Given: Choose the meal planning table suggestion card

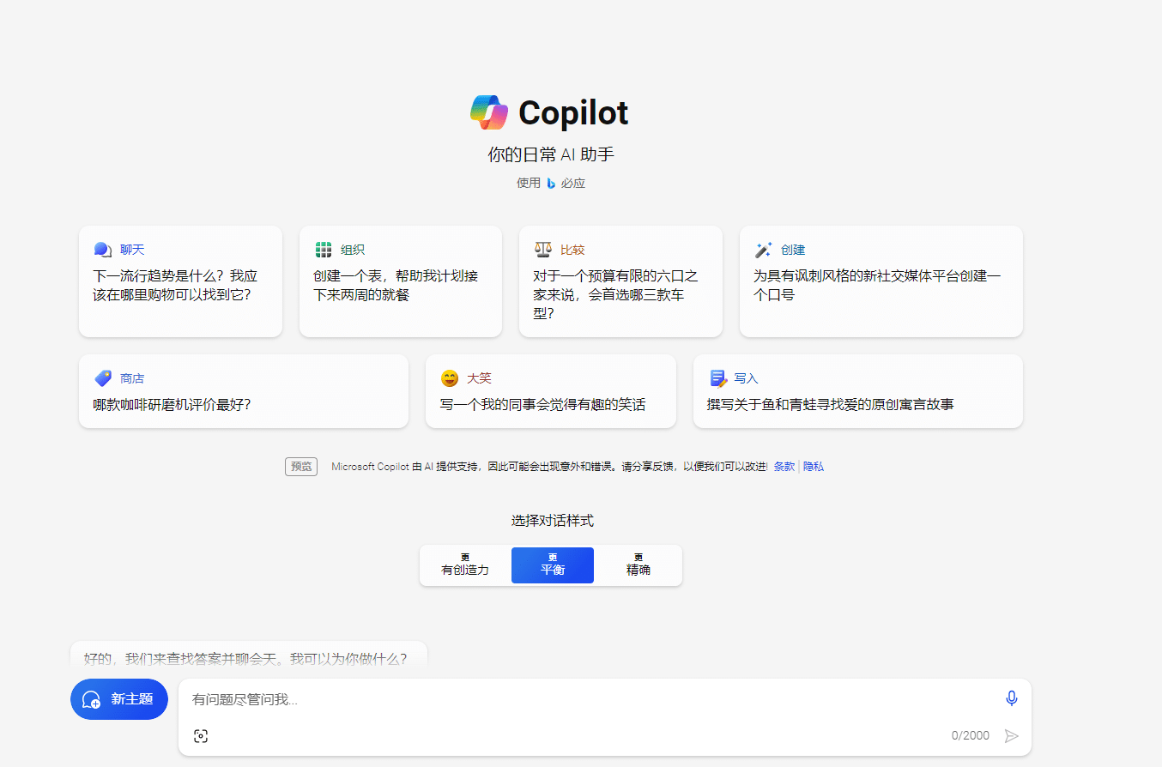Looking at the screenshot, I should [401, 281].
